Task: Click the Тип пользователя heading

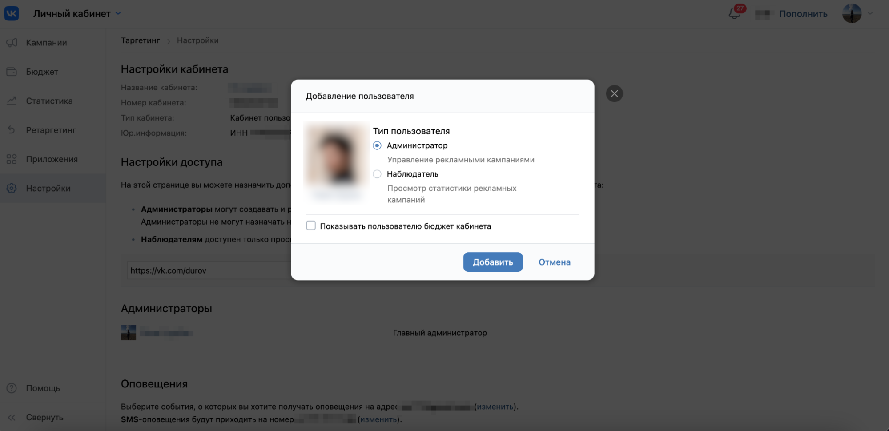Action: [411, 131]
